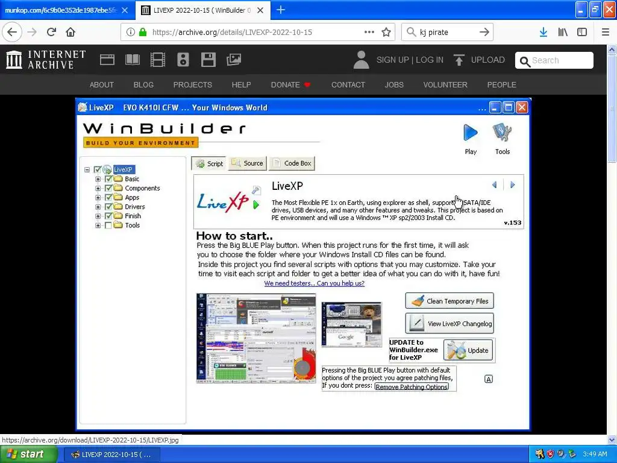
Task: Click the small A icon
Action: (488, 379)
